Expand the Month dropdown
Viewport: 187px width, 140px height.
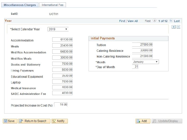[x=145, y=62]
